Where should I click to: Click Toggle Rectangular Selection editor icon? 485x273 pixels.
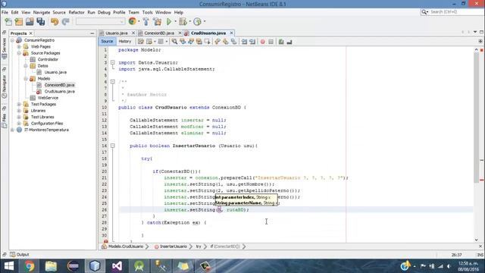[x=207, y=42]
